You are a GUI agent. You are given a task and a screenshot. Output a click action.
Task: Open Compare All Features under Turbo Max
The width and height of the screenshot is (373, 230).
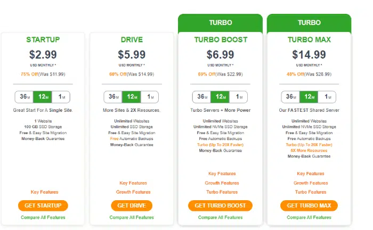coord(309,217)
